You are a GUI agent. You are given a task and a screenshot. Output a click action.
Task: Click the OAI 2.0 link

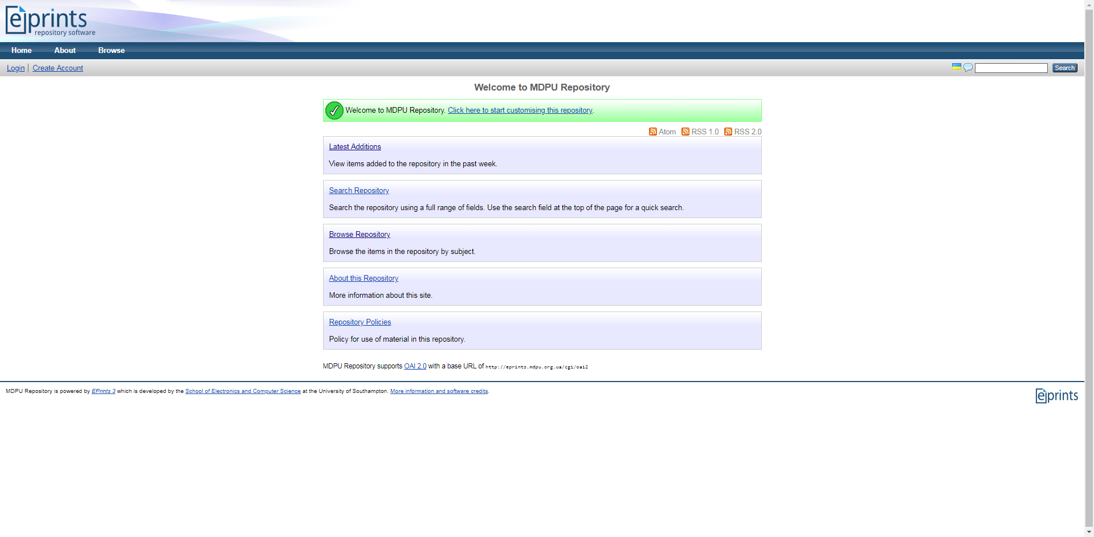(x=415, y=366)
